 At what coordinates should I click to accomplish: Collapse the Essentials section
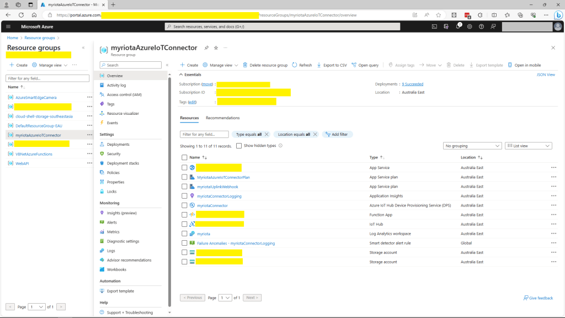point(182,75)
